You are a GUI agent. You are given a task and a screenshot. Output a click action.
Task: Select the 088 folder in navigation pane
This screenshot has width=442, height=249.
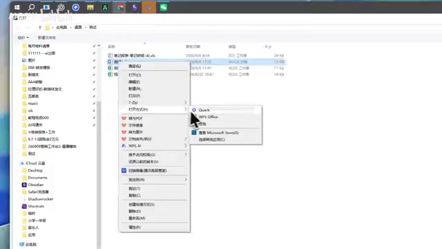tap(39, 68)
